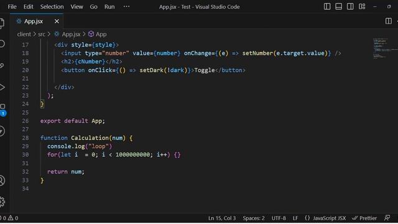Click the Toggle button text in code

point(205,70)
